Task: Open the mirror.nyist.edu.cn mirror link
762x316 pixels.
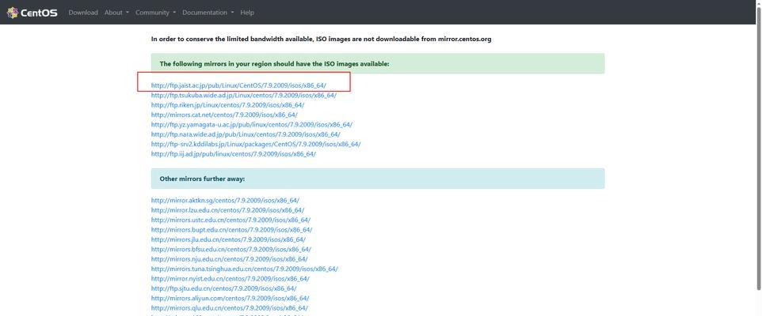Action: 230,279
